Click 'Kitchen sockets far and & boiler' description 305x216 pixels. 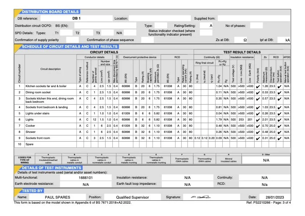click(x=46, y=86)
